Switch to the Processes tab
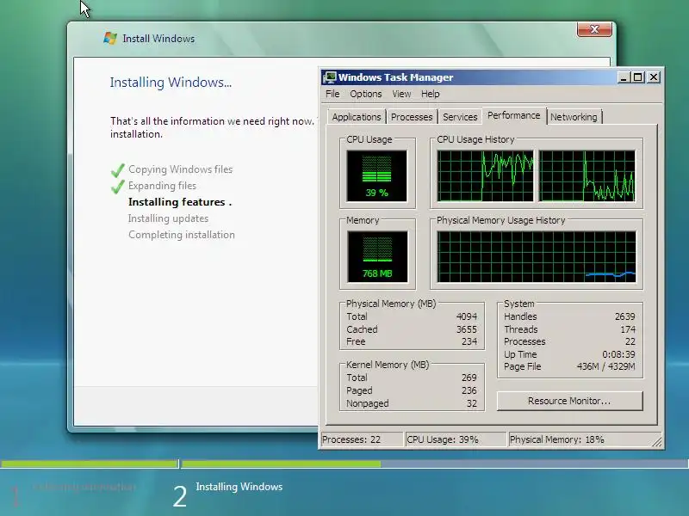The height and width of the screenshot is (516, 689). tap(412, 117)
